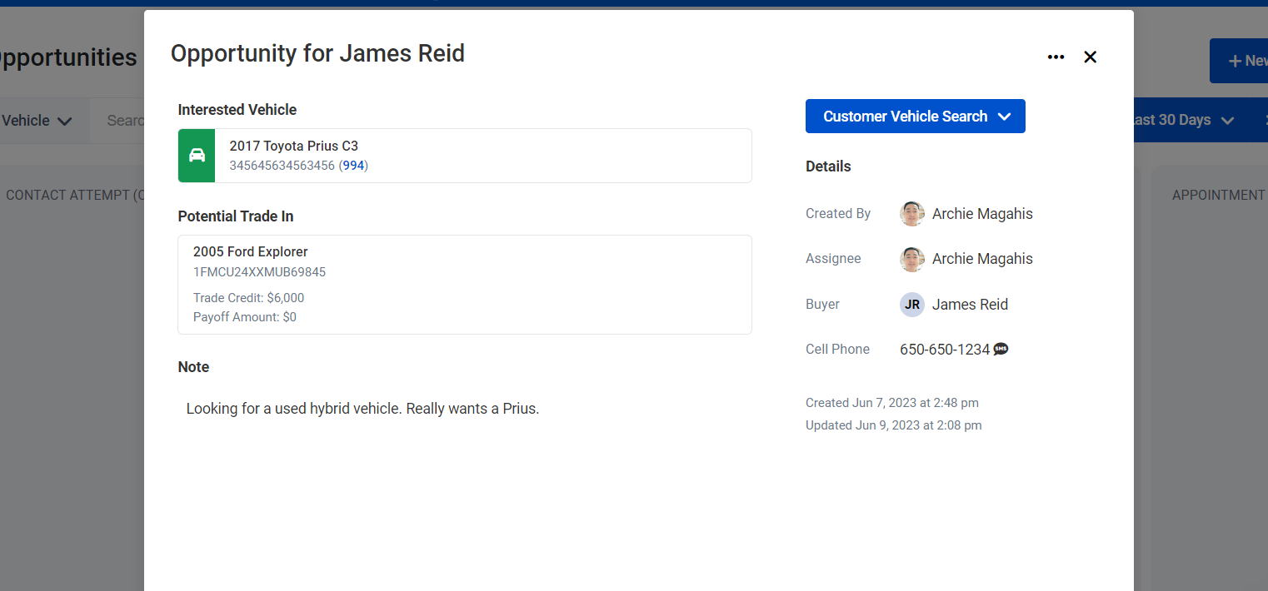Click the Assignee name Archie Magahis
This screenshot has width=1268, height=591.
pos(982,259)
